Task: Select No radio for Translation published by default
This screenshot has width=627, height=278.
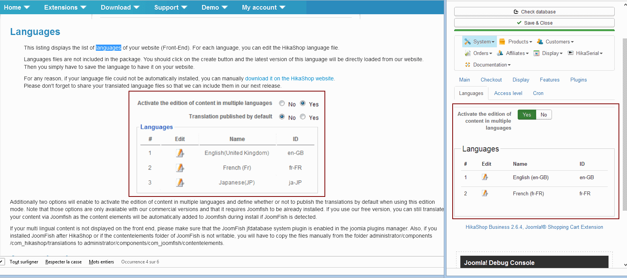Action: click(282, 117)
